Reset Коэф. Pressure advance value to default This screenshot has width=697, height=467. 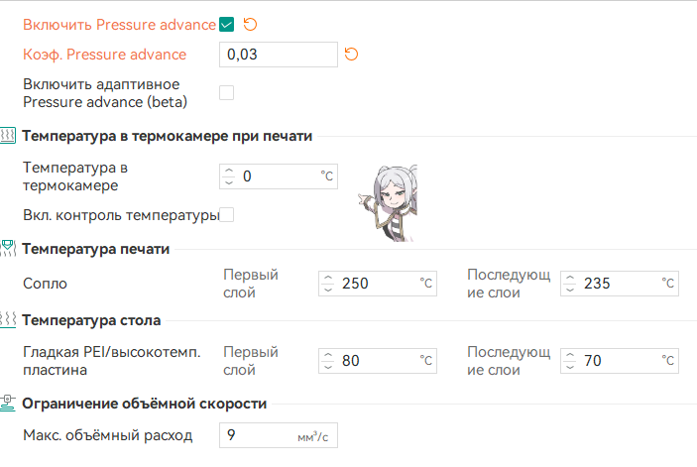click(351, 55)
